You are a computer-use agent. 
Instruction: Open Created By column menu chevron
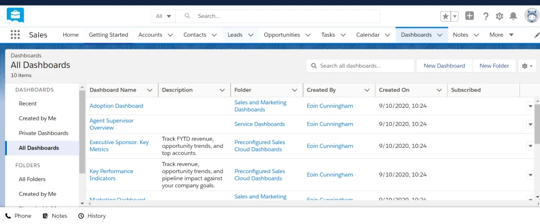point(367,90)
